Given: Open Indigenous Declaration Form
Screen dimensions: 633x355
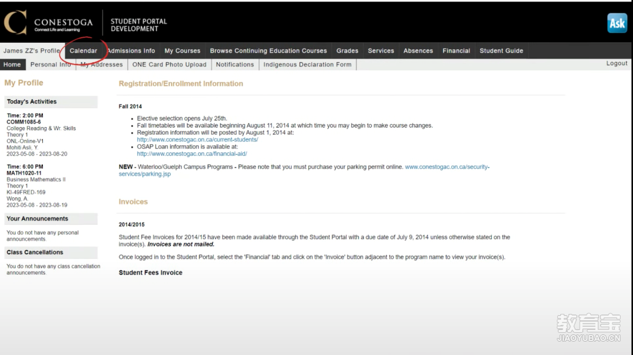Looking at the screenshot, I should coord(307,64).
